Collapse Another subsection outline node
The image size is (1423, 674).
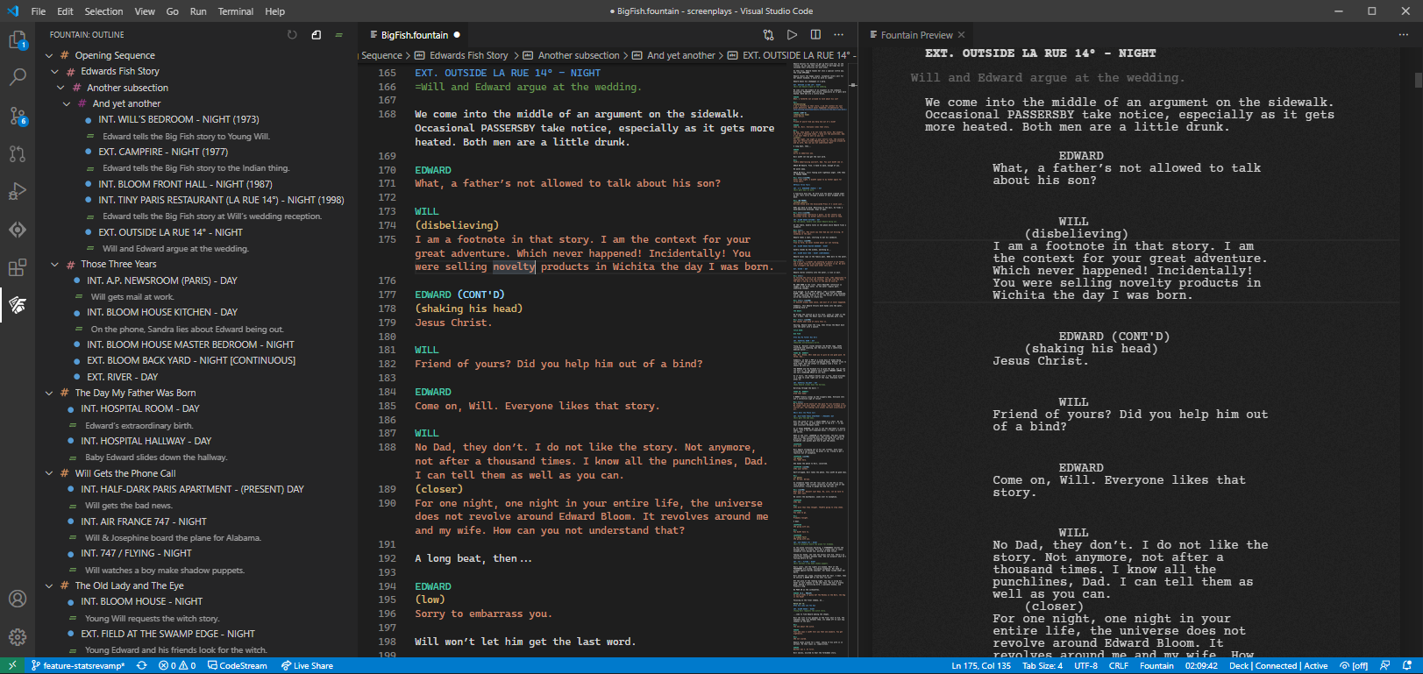pyautogui.click(x=60, y=88)
